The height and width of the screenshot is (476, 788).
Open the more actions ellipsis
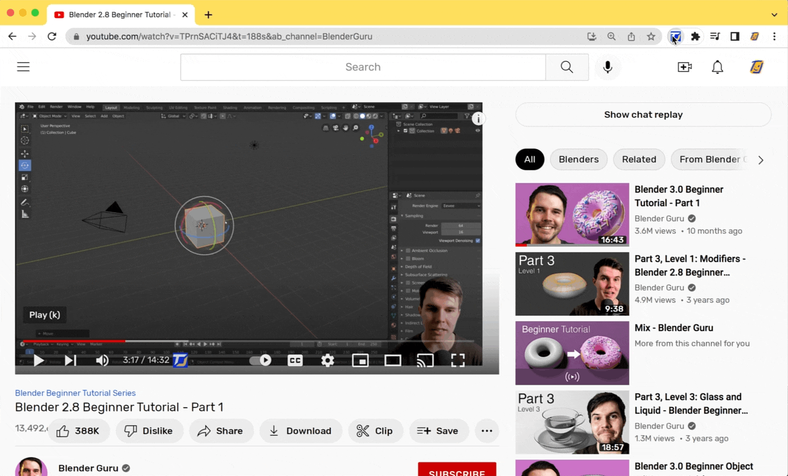pos(486,431)
